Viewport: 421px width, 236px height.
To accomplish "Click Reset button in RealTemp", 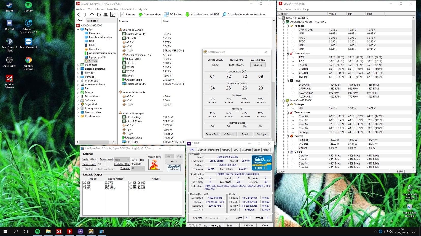I will click(245, 134).
